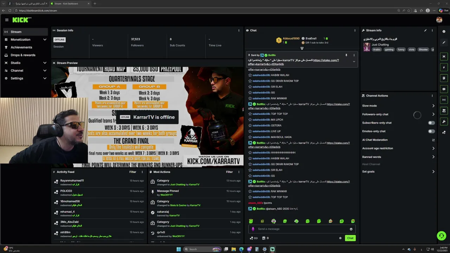
Task: Open Account age restriction chevron
Action: click(x=433, y=148)
